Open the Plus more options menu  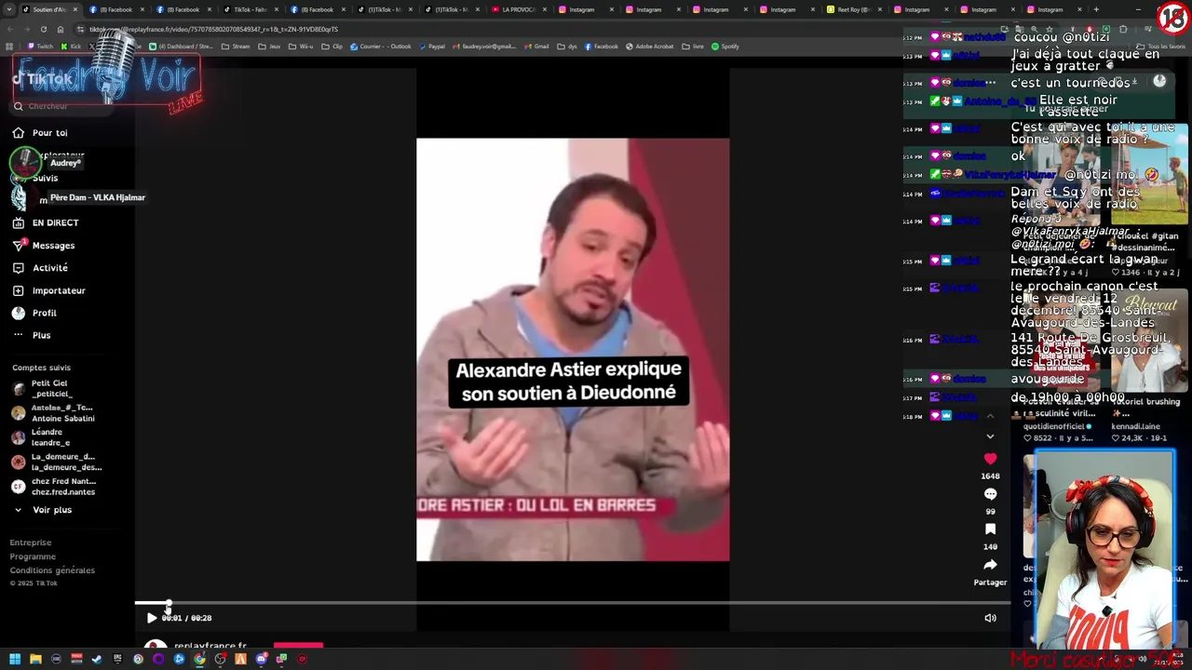[32, 335]
